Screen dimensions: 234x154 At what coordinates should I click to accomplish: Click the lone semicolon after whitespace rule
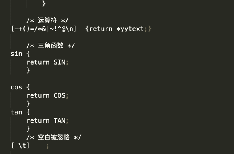(48, 146)
